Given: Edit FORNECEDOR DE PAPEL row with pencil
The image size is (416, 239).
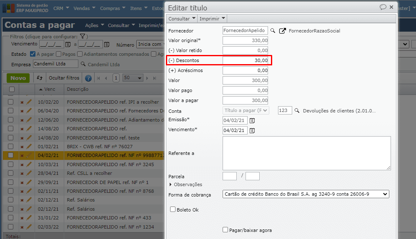Looking at the screenshot, I should pos(29,182).
